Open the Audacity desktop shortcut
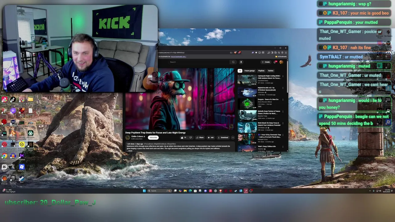The image size is (395, 222). [x=13, y=156]
